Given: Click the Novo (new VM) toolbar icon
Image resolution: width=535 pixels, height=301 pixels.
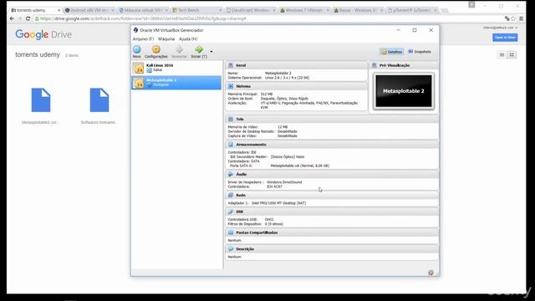Looking at the screenshot, I should pos(137,49).
